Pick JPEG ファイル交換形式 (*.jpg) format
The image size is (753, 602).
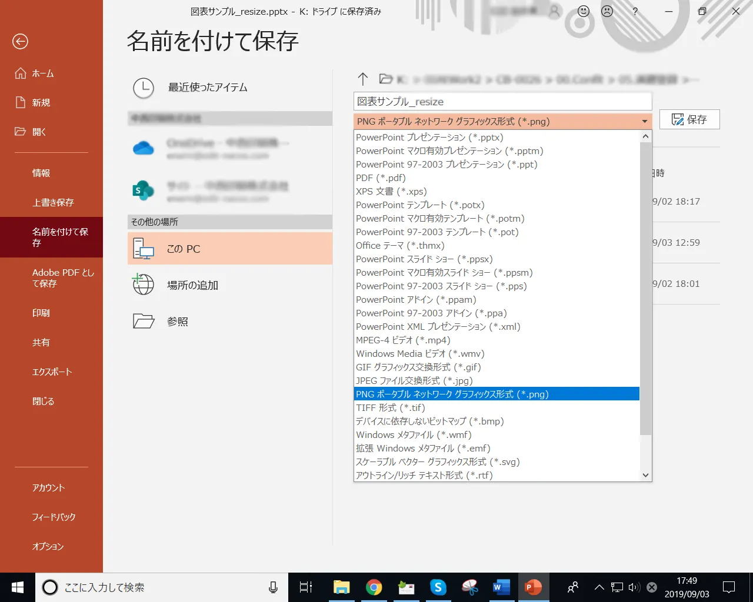(x=414, y=381)
